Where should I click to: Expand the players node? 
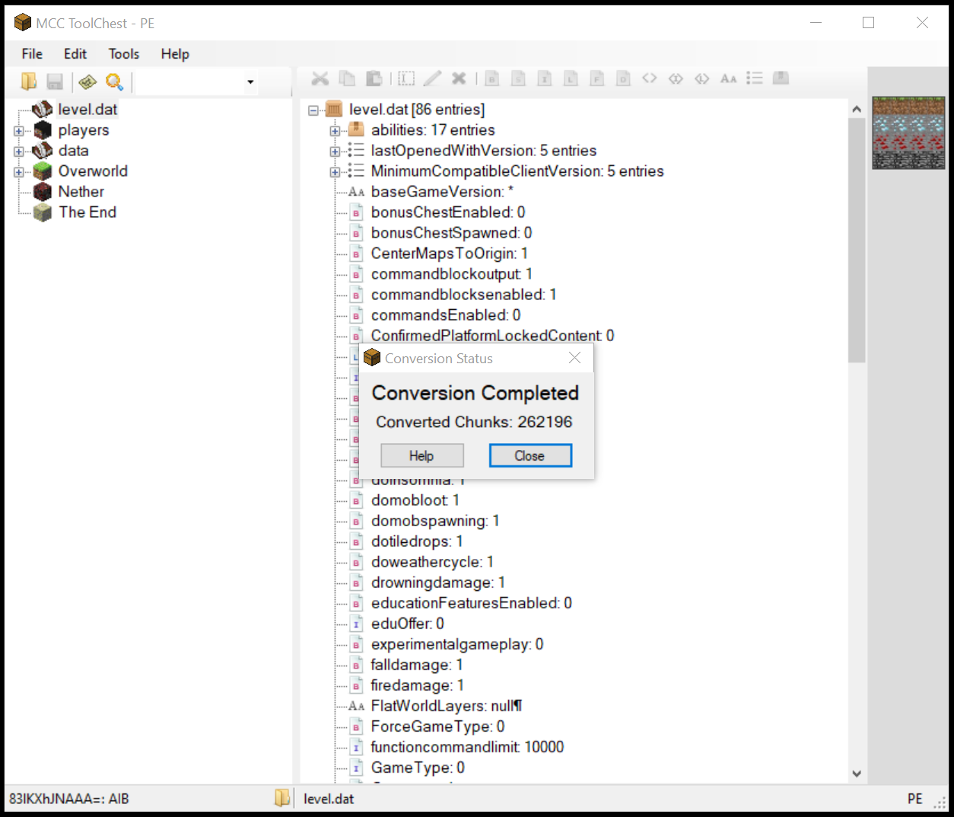pos(19,131)
